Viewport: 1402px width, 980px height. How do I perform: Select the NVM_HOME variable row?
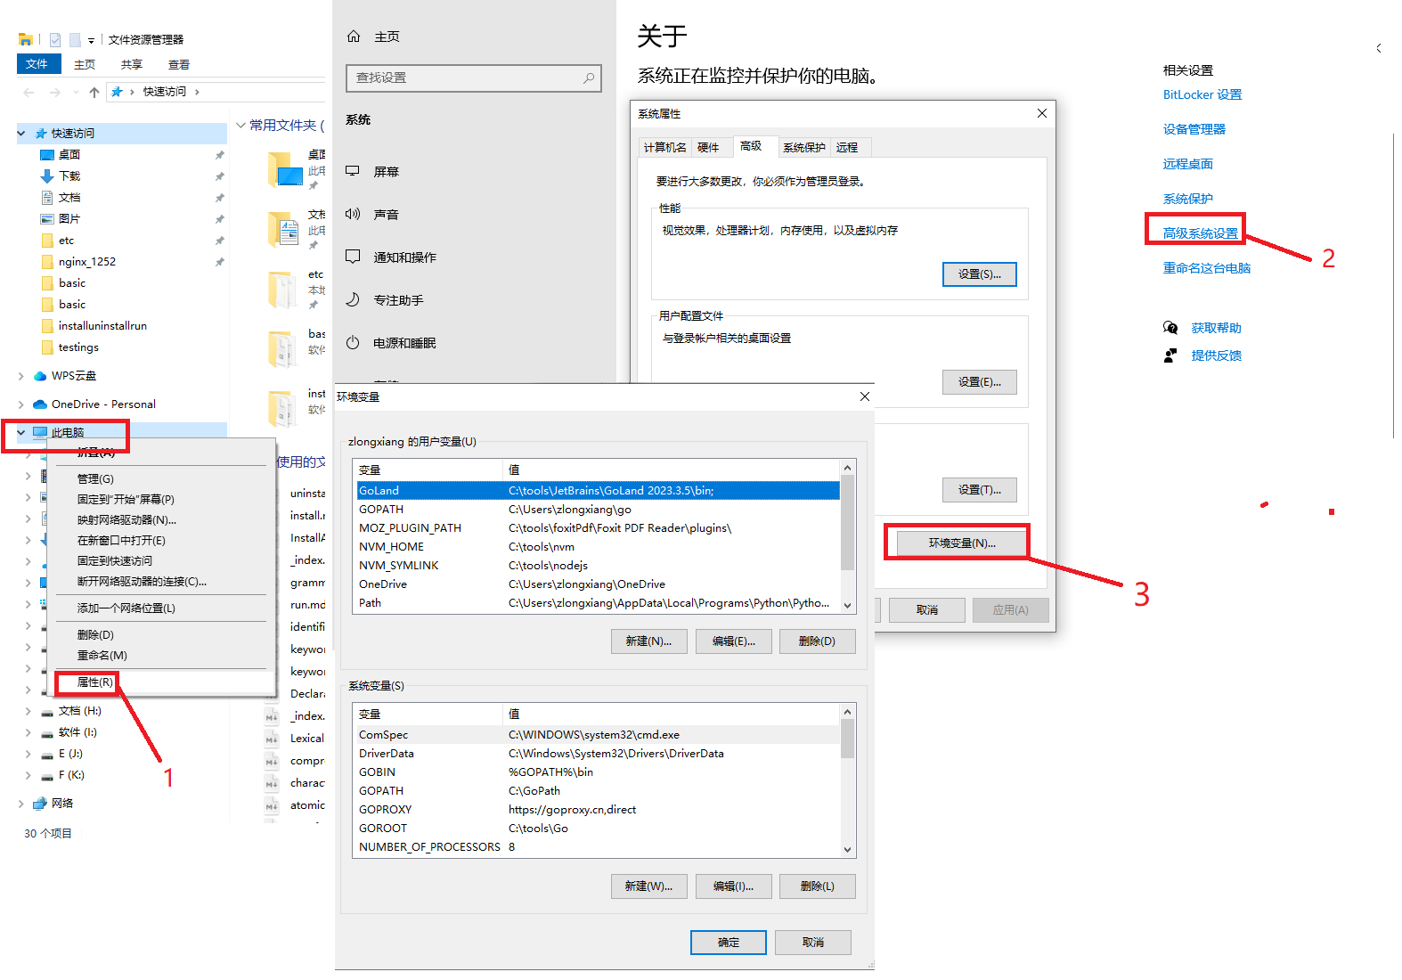pyautogui.click(x=598, y=547)
